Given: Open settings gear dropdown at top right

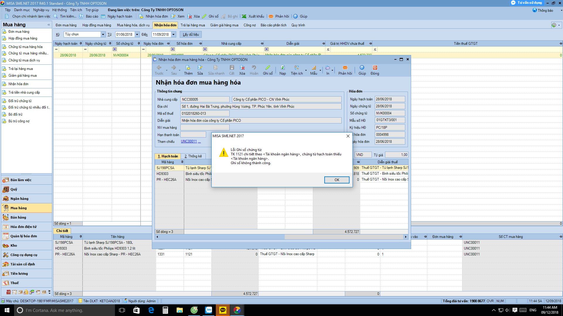Looking at the screenshot, I should (x=556, y=25).
